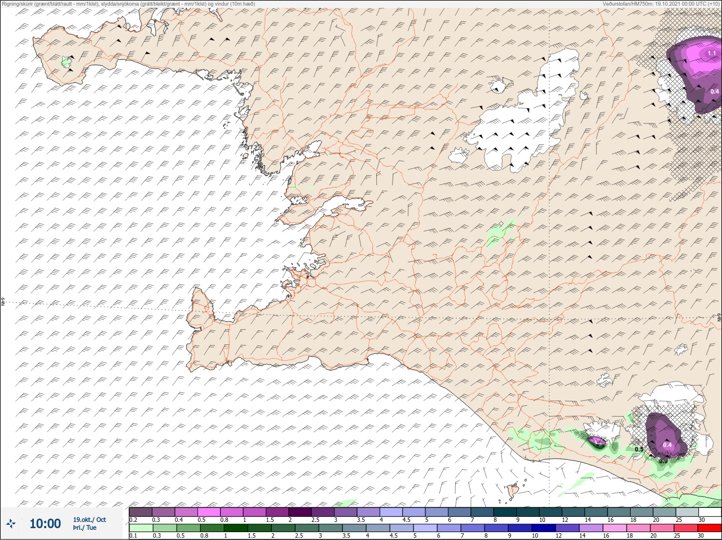Click the small green rain patch on the northwestern peninsula

pyautogui.click(x=67, y=62)
